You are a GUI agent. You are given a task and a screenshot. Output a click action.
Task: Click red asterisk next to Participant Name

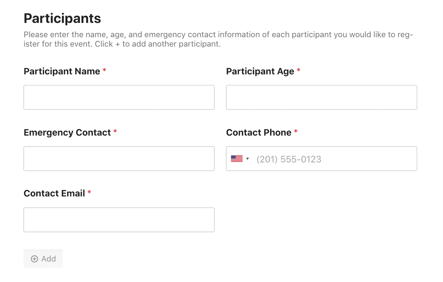pos(104,70)
